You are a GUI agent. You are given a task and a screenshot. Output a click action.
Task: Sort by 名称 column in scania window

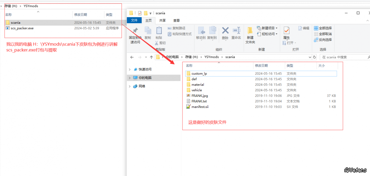click(219, 66)
